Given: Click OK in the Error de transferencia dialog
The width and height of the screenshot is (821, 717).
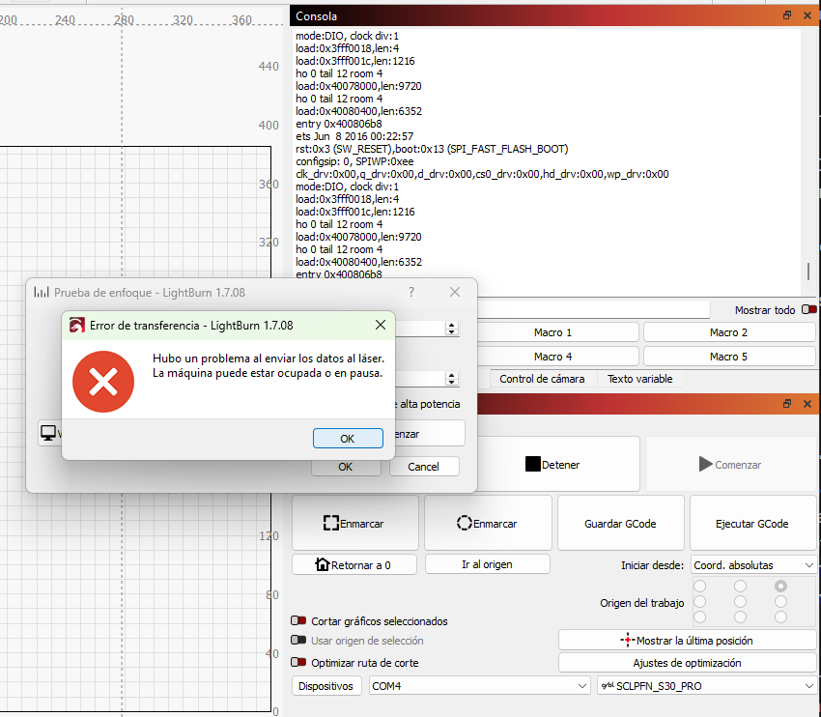Looking at the screenshot, I should (348, 439).
